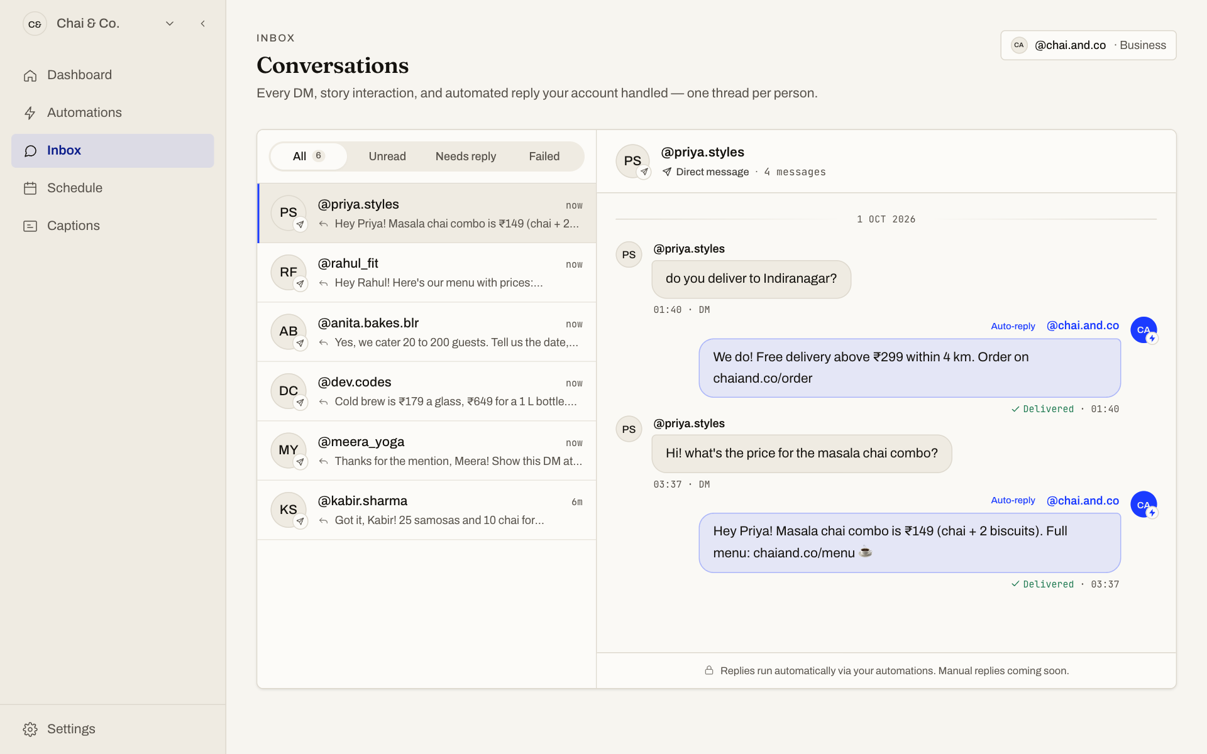Open the Schedule calendar icon
Image resolution: width=1207 pixels, height=754 pixels.
(30, 188)
